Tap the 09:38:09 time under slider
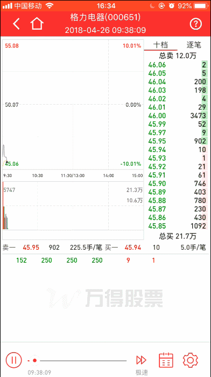 click(39, 373)
